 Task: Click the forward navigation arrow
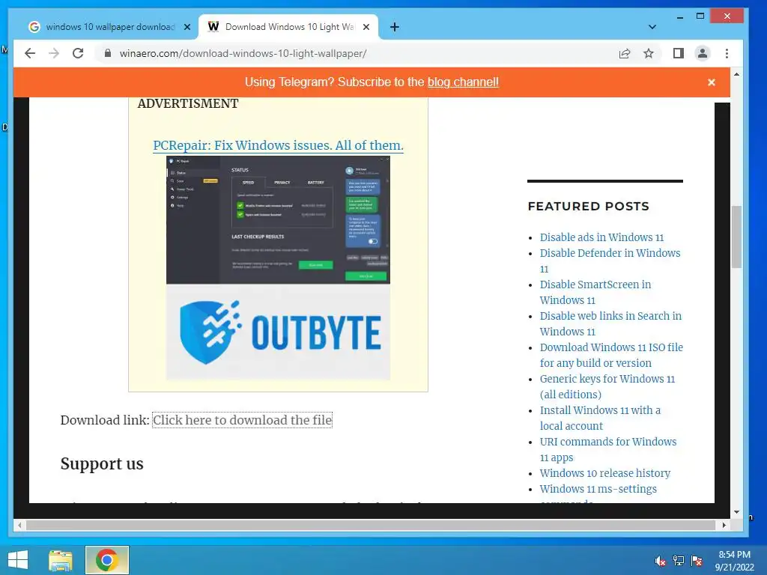[54, 53]
